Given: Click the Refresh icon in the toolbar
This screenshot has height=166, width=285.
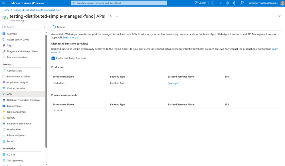Looking at the screenshot, I should [x=54, y=27].
